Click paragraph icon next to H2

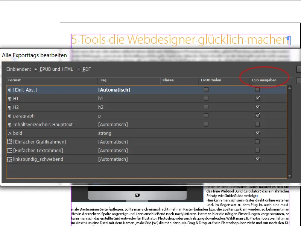(x=9, y=107)
